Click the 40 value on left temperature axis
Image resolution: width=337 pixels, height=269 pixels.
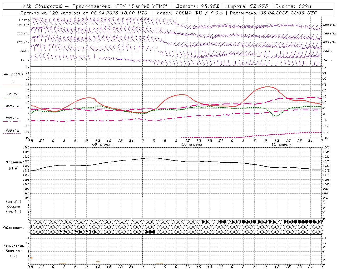pos(28,67)
